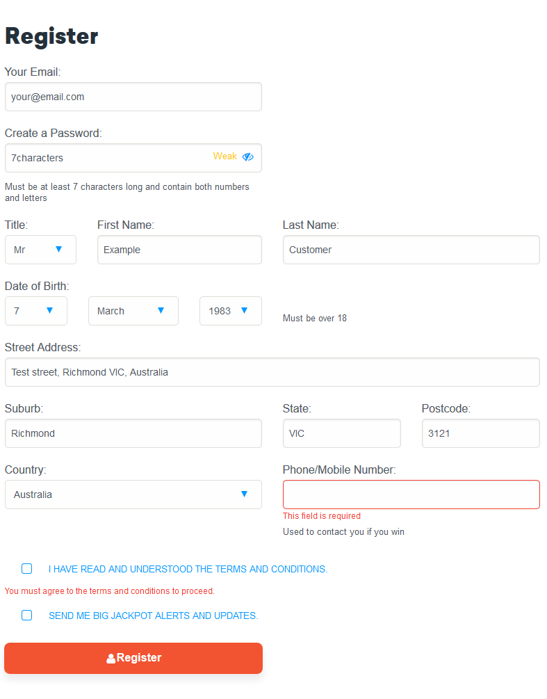Screen dimensions: 547x699
Task: Open the Title dropdown showing Mr
Action: pyautogui.click(x=40, y=250)
